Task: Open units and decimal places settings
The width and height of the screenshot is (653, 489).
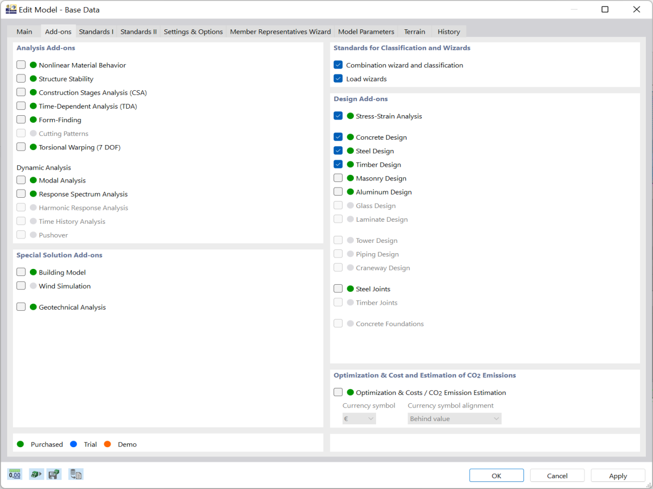Action: [x=15, y=474]
